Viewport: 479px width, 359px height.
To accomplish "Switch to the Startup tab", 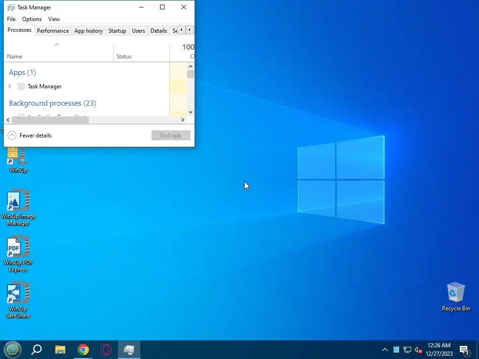I will [x=117, y=30].
